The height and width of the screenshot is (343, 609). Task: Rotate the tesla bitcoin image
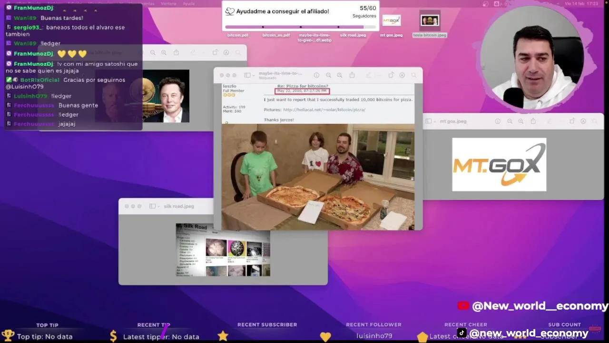(x=215, y=52)
